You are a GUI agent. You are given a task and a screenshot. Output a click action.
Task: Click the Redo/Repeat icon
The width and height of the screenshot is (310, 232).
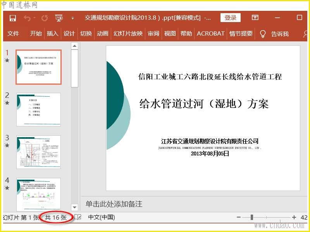pos(45,18)
